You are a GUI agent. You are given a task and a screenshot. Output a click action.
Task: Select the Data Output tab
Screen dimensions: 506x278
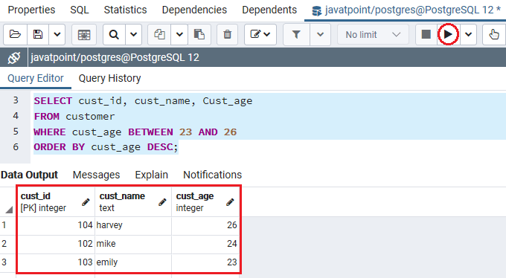tap(29, 175)
